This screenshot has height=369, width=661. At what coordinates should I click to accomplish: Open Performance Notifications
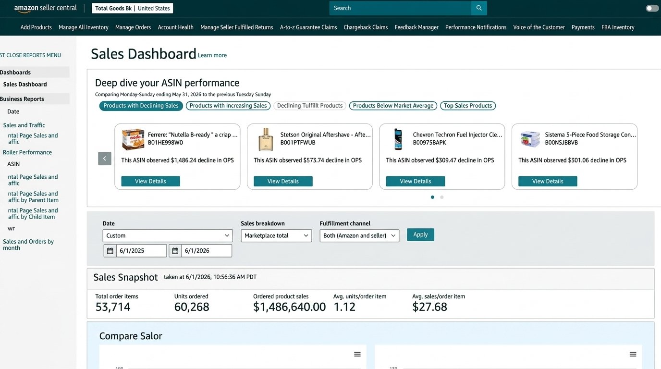click(x=476, y=27)
